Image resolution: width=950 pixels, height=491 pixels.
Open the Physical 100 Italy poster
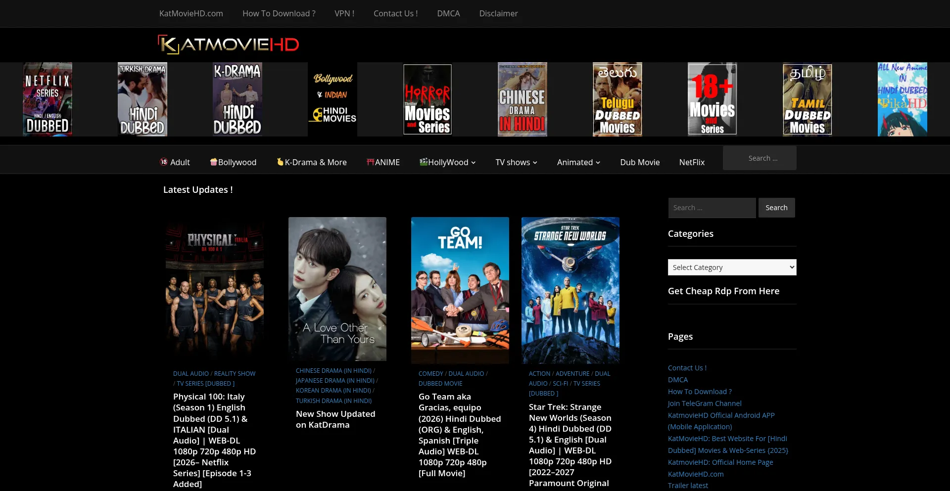tap(215, 291)
